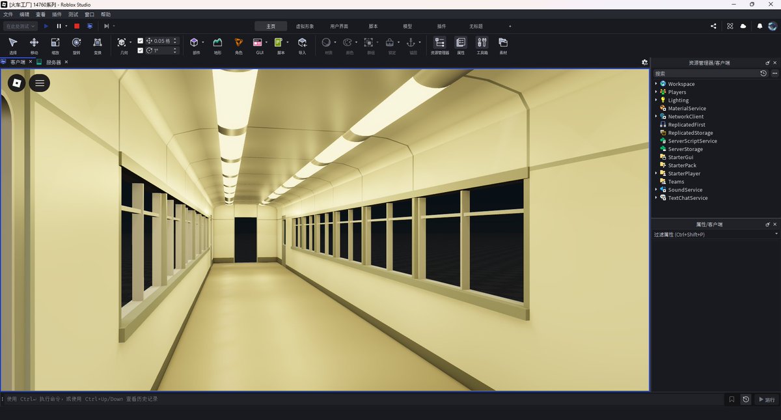Click the 几何 geometry icon
The image size is (781, 420).
click(x=122, y=42)
